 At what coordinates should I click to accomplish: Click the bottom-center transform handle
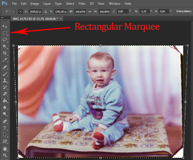coord(100,158)
